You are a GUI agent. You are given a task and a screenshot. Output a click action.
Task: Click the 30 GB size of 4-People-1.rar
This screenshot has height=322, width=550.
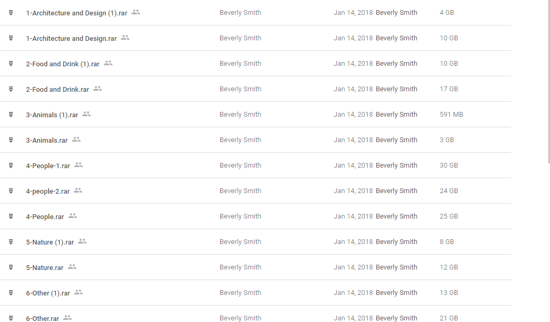coord(449,166)
